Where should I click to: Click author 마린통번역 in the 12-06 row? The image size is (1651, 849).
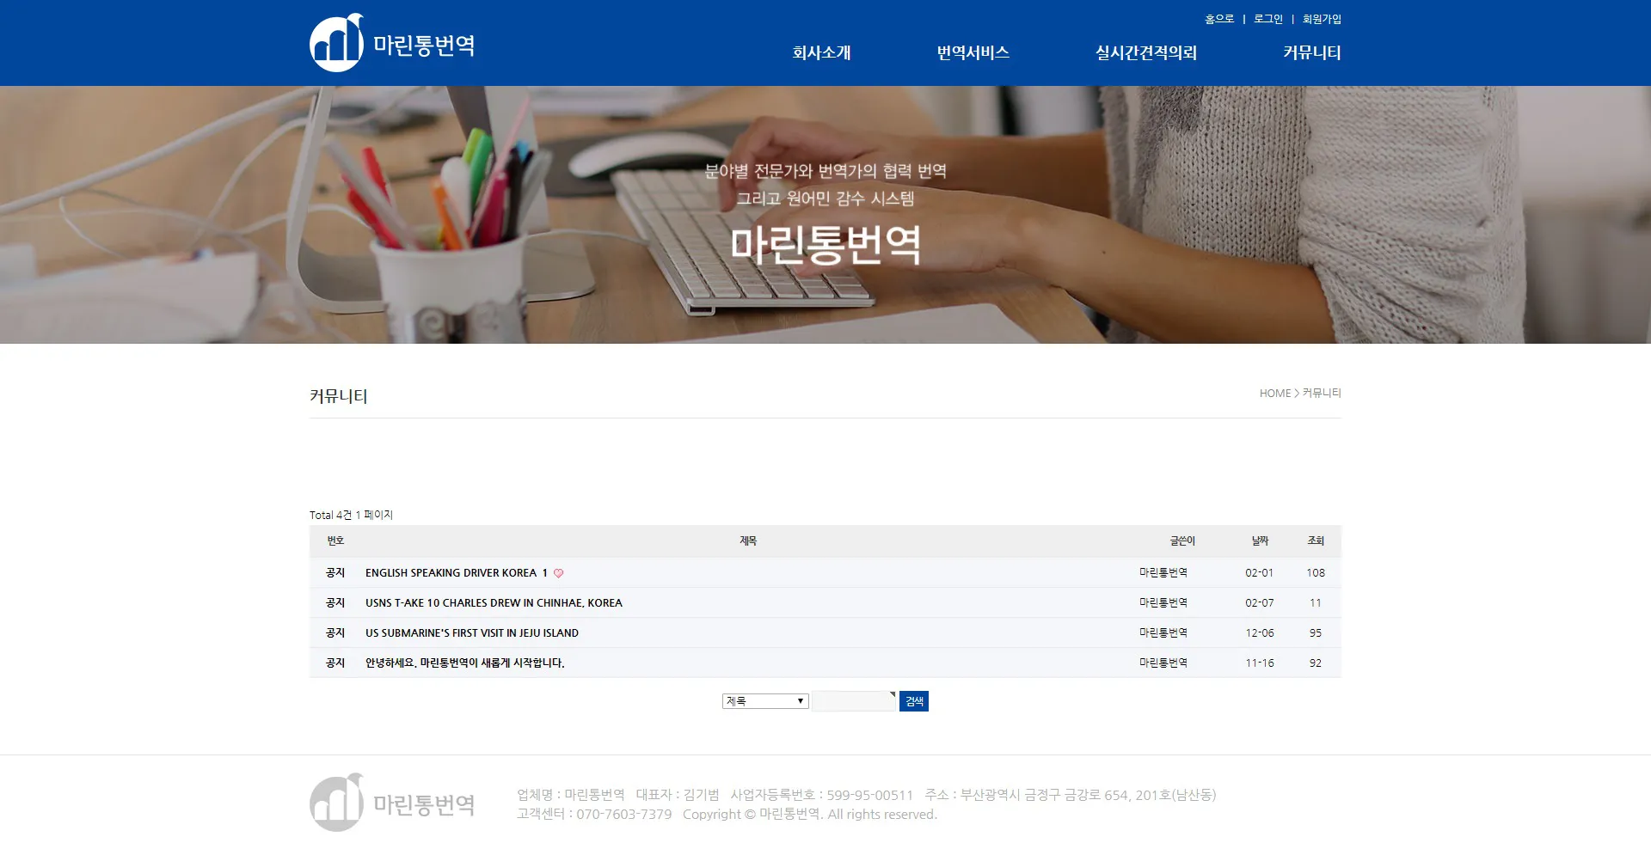(1163, 633)
